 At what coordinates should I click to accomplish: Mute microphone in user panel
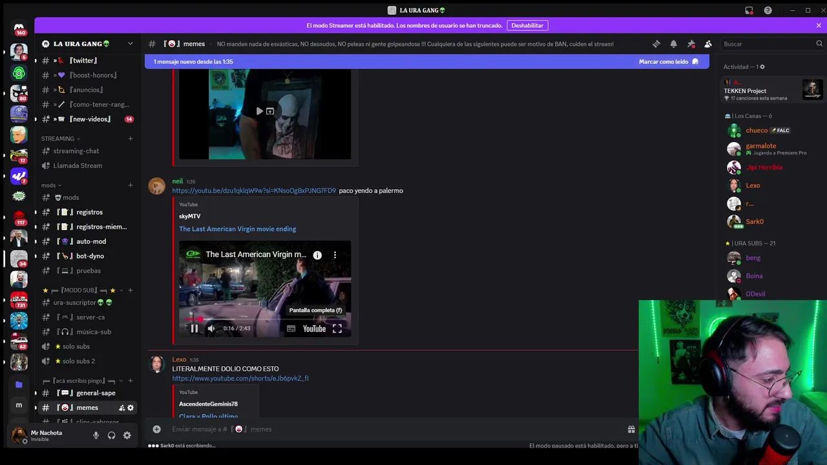[x=96, y=435]
